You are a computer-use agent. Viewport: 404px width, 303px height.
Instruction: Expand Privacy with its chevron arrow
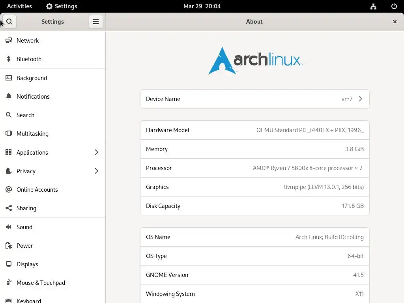point(97,171)
